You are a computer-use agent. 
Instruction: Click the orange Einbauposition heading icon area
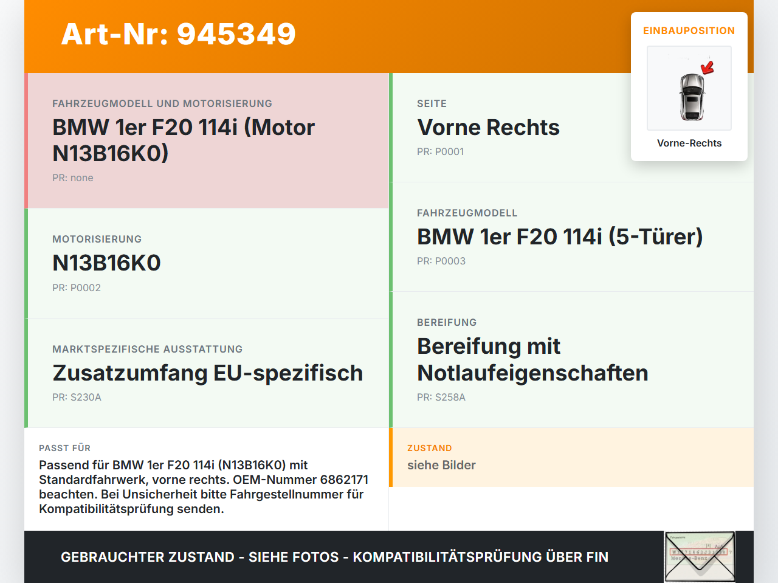(x=689, y=30)
